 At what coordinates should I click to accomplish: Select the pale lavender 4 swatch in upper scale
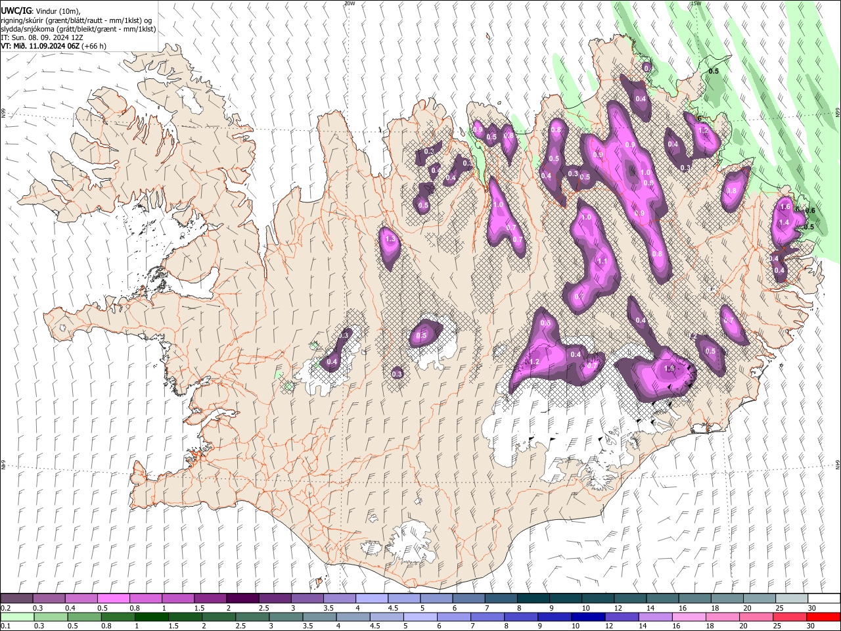(x=371, y=599)
